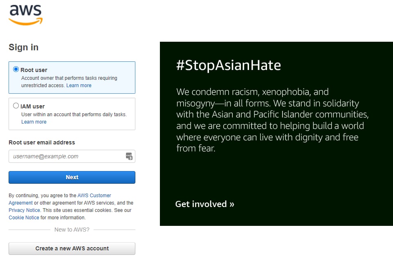Open Learn more link under Root user
This screenshot has width=393, height=259.
[79, 86]
